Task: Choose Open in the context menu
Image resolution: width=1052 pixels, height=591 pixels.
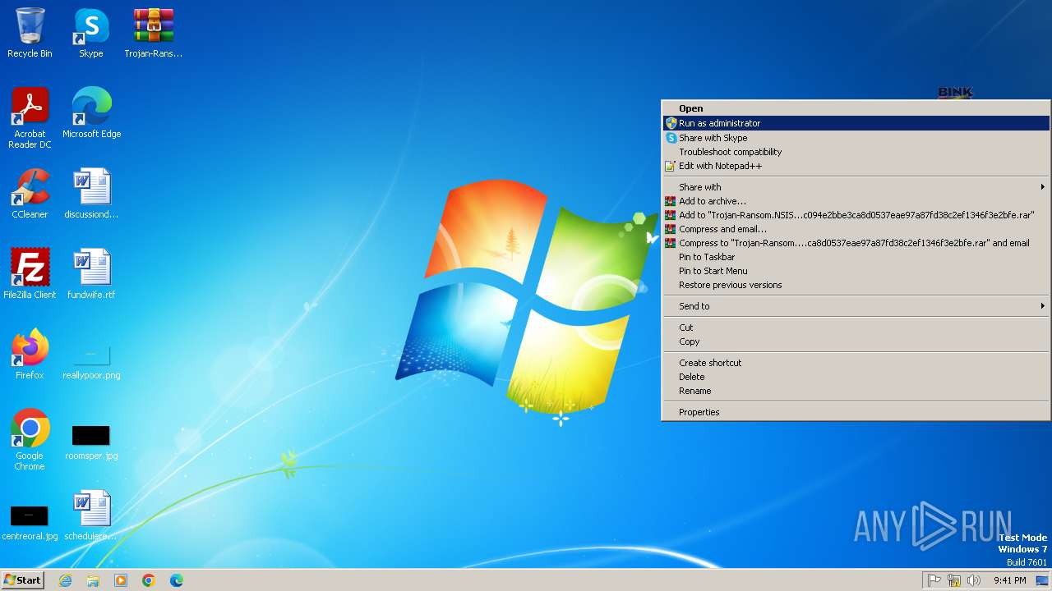Action: (856, 108)
